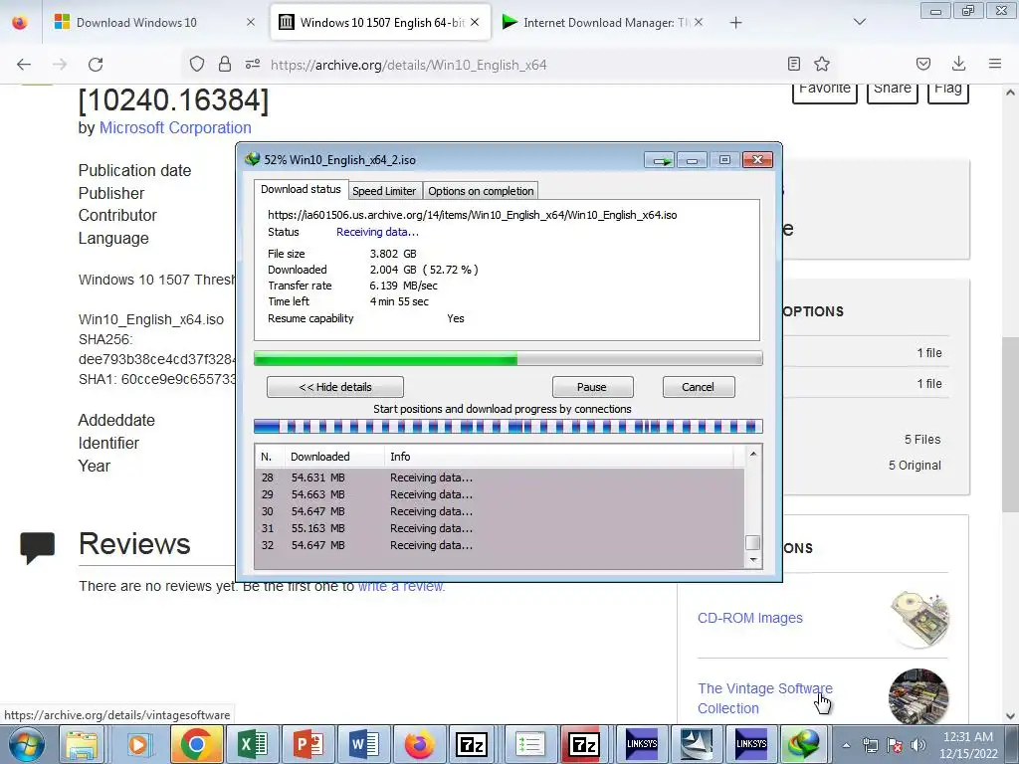Open the Firefox hamburger menu
Screen dimensions: 1019x764
pos(995,64)
